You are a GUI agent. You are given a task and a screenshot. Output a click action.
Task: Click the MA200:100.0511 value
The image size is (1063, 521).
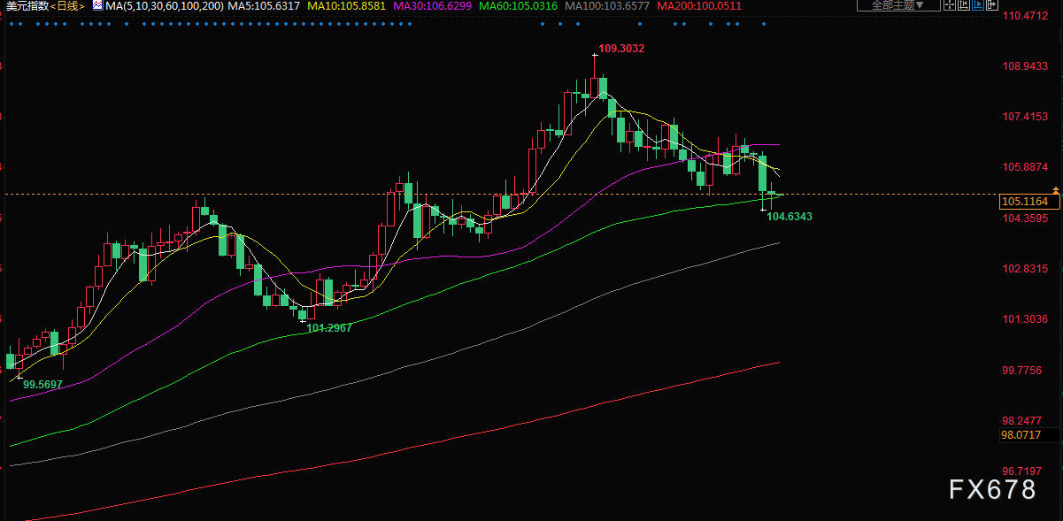point(699,5)
